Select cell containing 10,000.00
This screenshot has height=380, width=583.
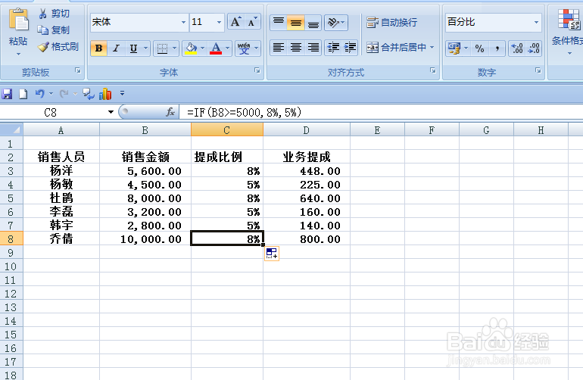point(145,238)
